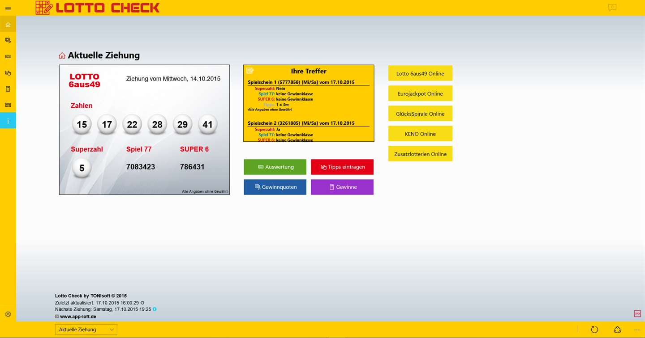Click Spiel 77 number 7083423
This screenshot has height=338, width=645.
point(141,167)
